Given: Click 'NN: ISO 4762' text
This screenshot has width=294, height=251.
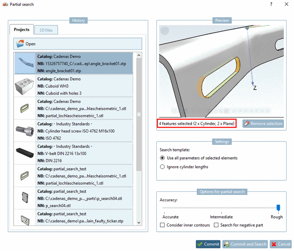Looking at the screenshot, I should tap(49, 138).
